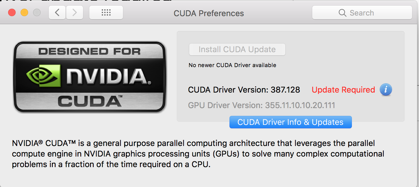Open the Show All preferences grid icon
Screen dimensions: 419x187
click(106, 12)
